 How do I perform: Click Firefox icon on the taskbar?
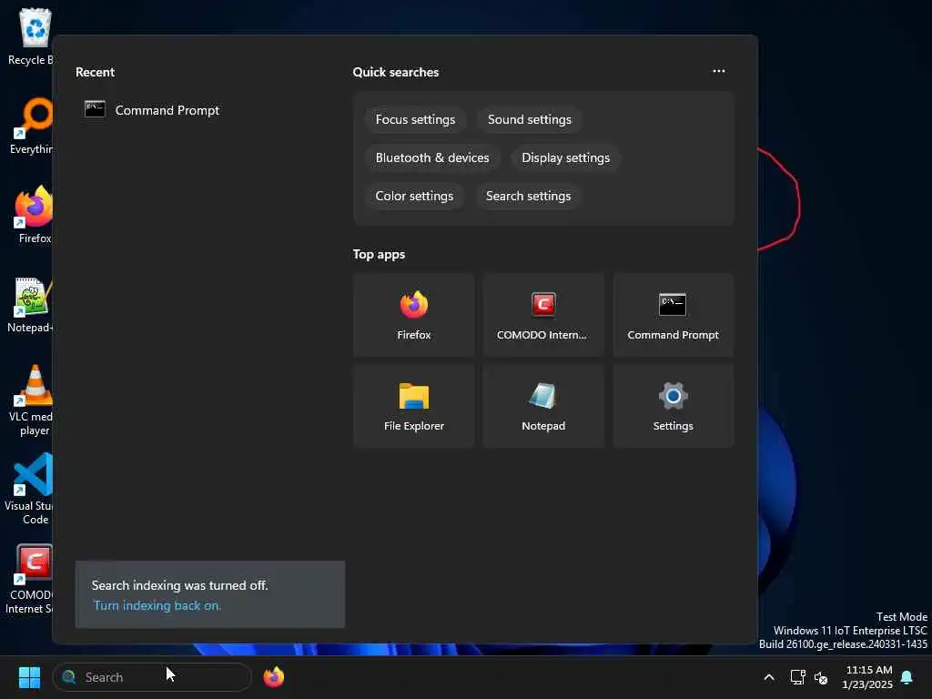click(x=273, y=677)
